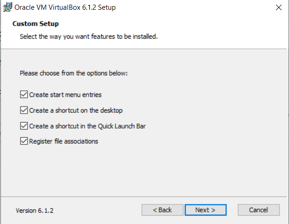Toggle the Quick Launch Bar shortcut checkbox

click(24, 126)
